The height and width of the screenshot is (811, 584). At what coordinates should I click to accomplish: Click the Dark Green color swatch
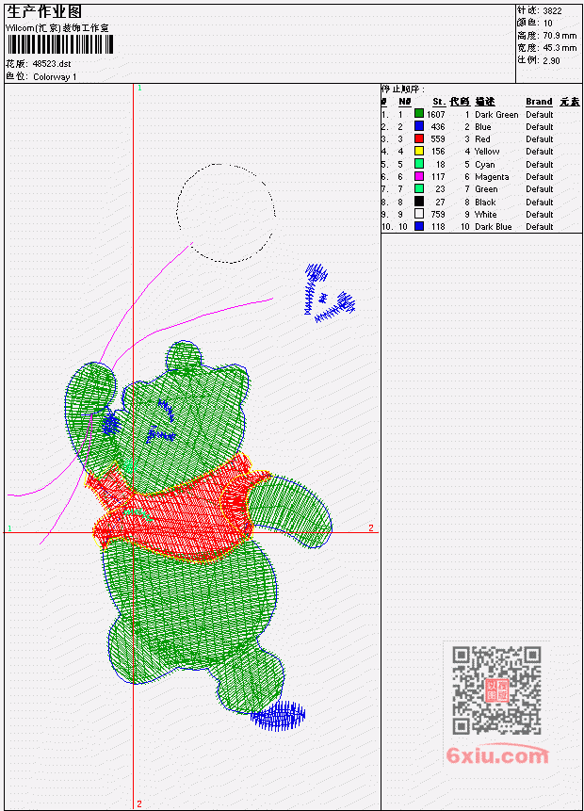pos(419,114)
